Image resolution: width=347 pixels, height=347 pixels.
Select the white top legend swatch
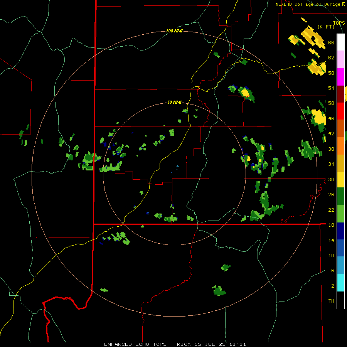tap(340, 42)
